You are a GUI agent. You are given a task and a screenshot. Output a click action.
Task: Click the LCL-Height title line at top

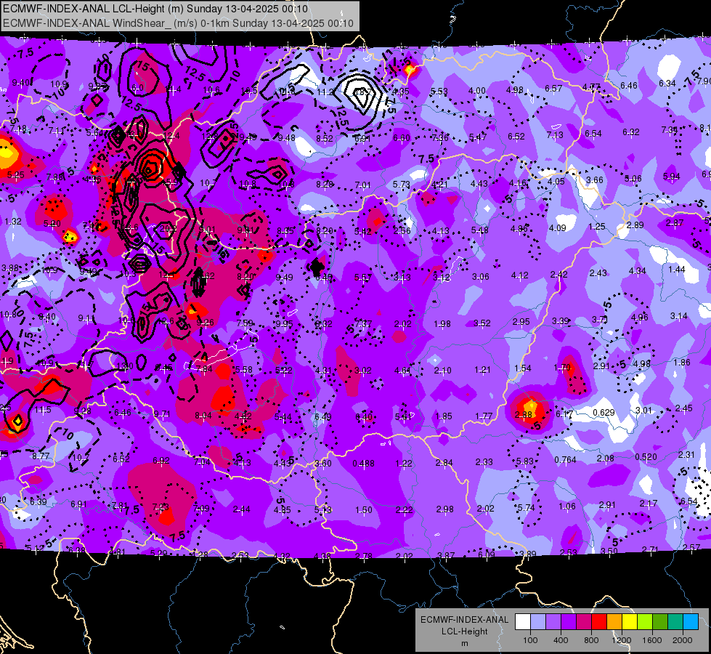(x=155, y=9)
